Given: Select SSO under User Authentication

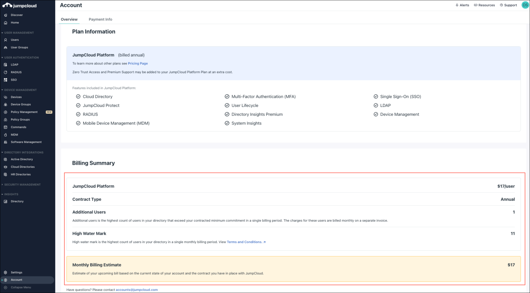Looking at the screenshot, I should coord(14,80).
